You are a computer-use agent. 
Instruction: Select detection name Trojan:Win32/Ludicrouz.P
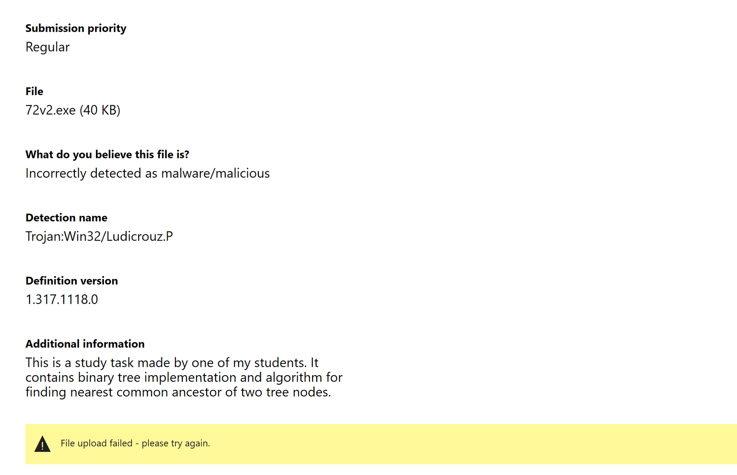99,236
